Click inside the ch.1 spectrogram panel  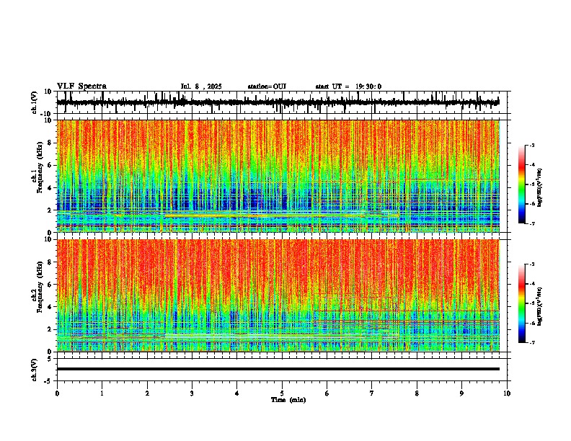[x=278, y=176]
